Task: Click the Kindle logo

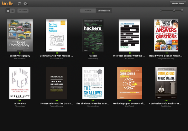Action: pyautogui.click(x=8, y=3)
